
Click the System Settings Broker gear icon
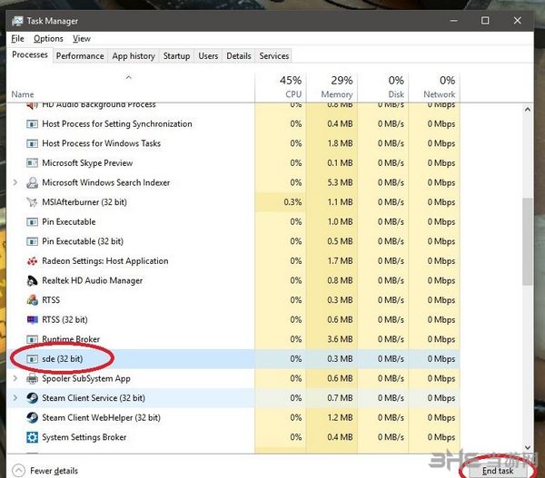click(x=33, y=437)
